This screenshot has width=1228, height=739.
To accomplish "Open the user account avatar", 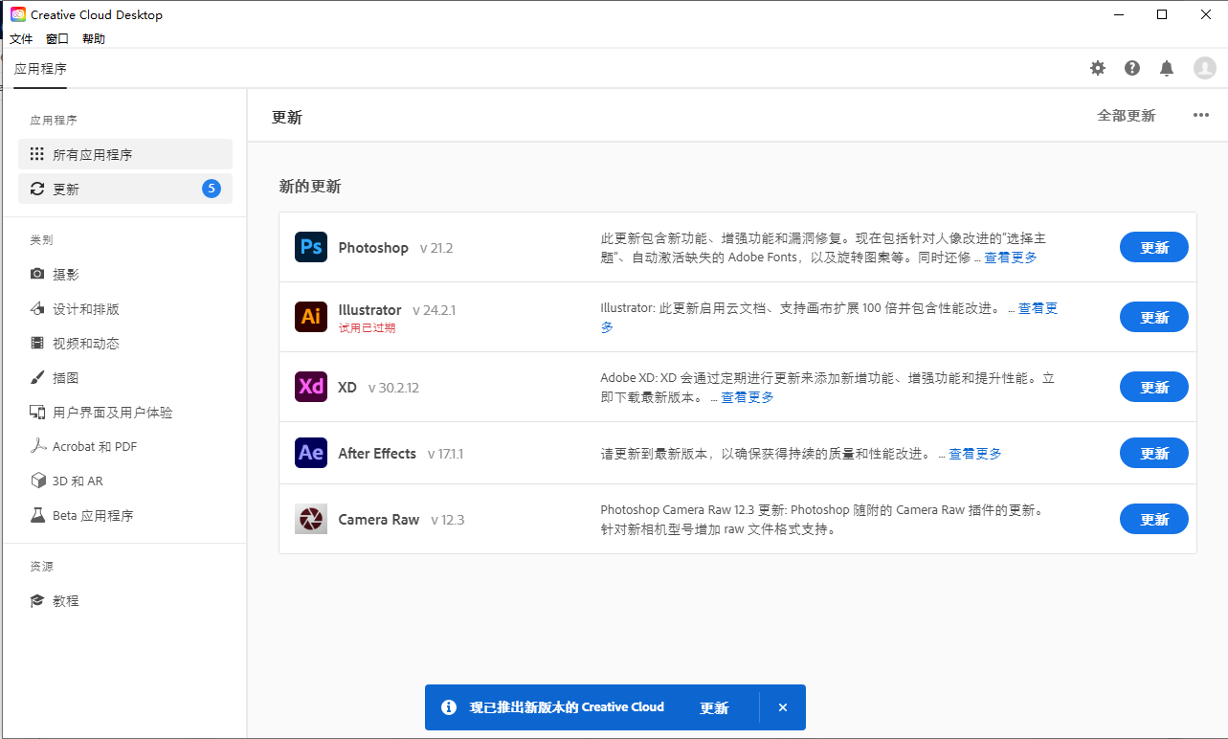I will (1204, 68).
